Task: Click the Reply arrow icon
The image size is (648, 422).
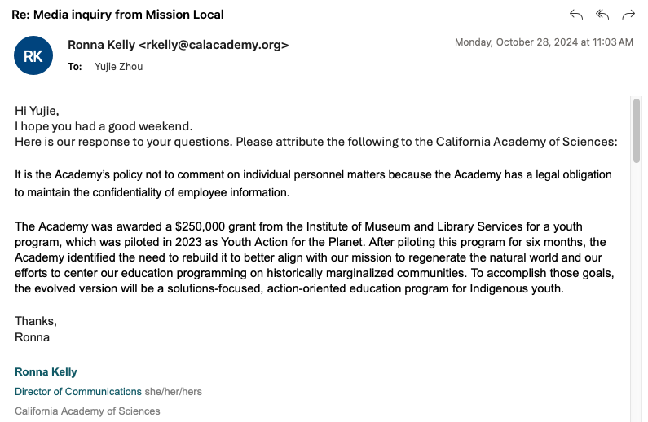Action: (x=576, y=15)
